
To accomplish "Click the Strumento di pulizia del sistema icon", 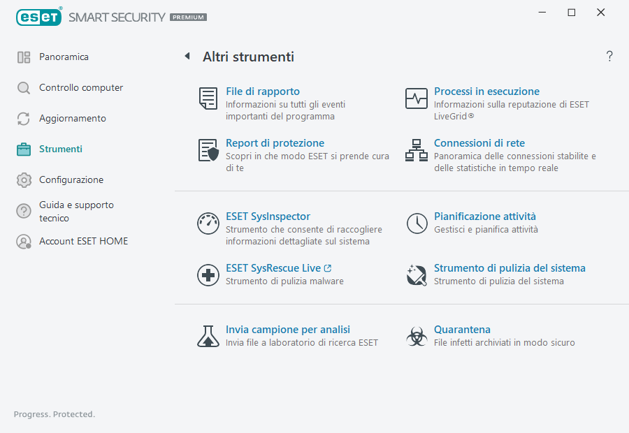I will [417, 274].
